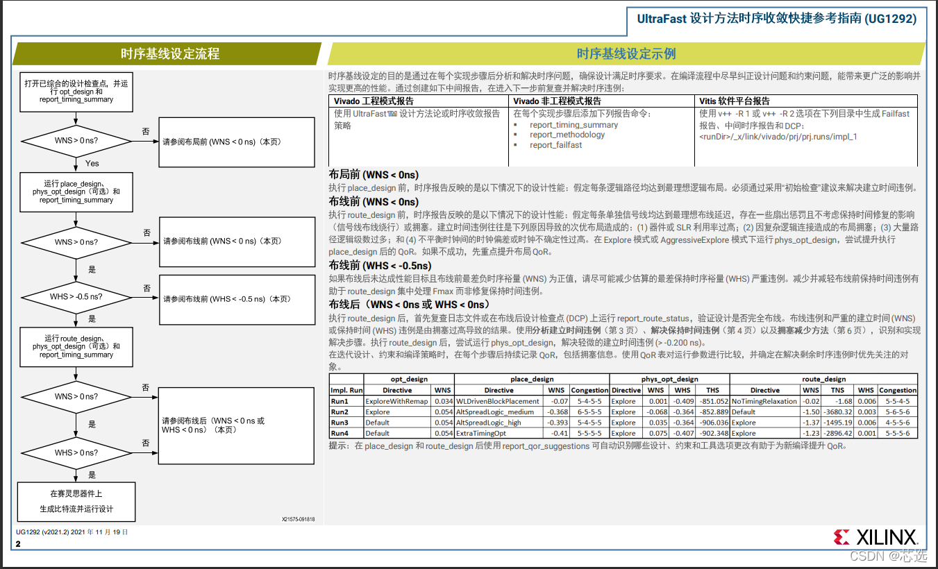Viewport: 938px width, 569px height.
Task: Select the heading 布线前 (WNS < 0ns)
Action: pyautogui.click(x=374, y=202)
